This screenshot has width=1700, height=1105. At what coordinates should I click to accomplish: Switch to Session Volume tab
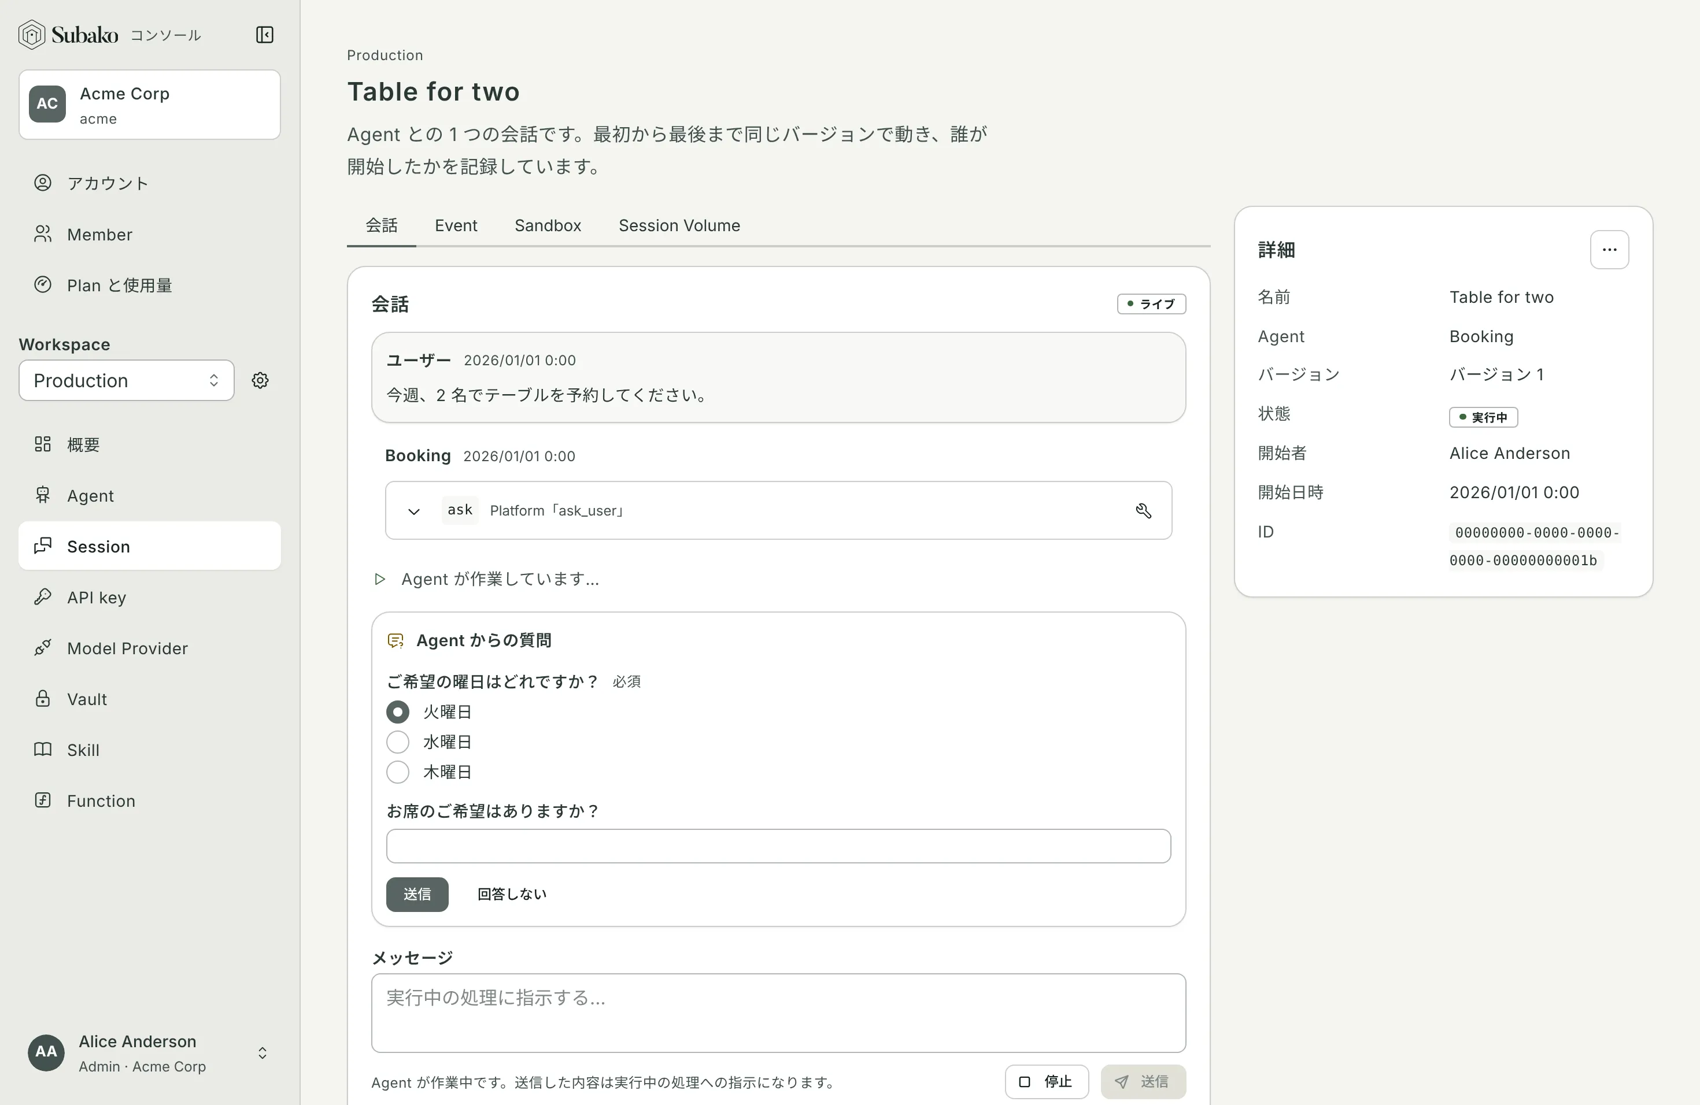pos(679,225)
